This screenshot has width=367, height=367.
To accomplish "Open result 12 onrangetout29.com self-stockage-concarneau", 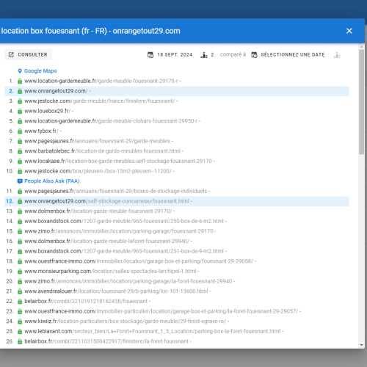I will (x=107, y=201).
